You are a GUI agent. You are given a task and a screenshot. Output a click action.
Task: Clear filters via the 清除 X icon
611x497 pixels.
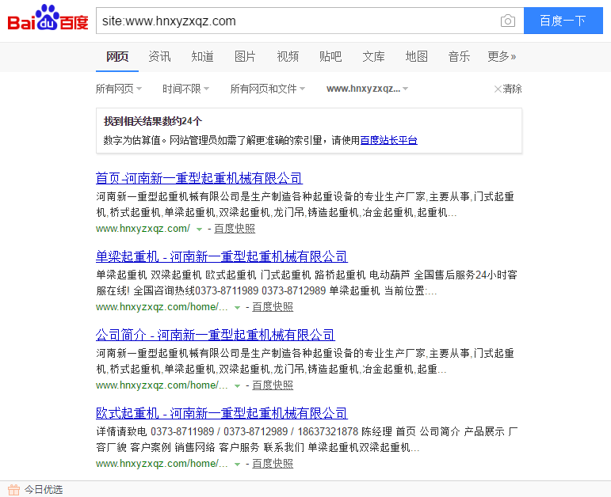pos(498,89)
